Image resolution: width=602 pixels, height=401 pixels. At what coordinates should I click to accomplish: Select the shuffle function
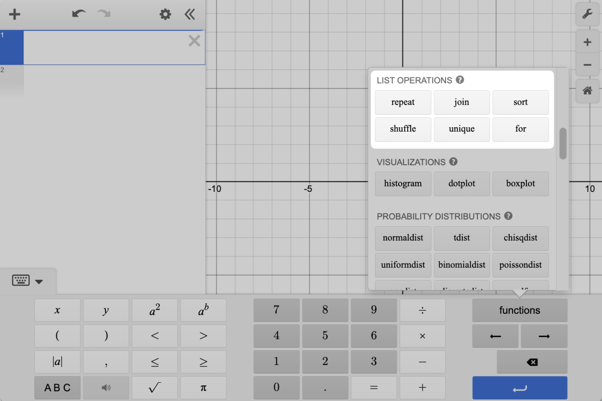click(x=403, y=129)
